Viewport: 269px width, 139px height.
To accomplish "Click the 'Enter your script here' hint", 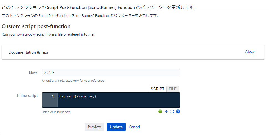I will pyautogui.click(x=56, y=112).
